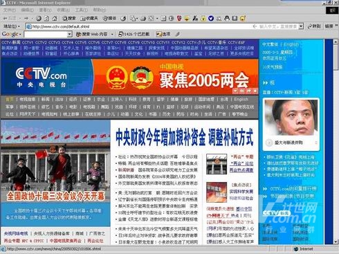The image size is (339, 254).
Task: Open the Media (媒体) toolbar button
Action: (x=109, y=19)
